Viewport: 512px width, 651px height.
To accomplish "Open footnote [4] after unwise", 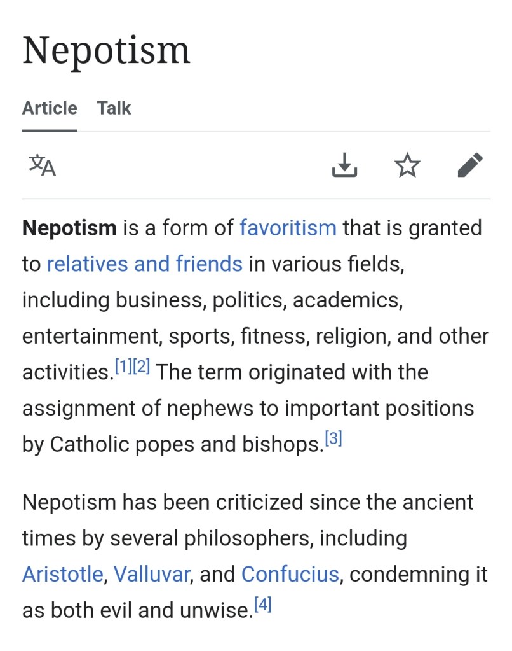I will coord(262,605).
